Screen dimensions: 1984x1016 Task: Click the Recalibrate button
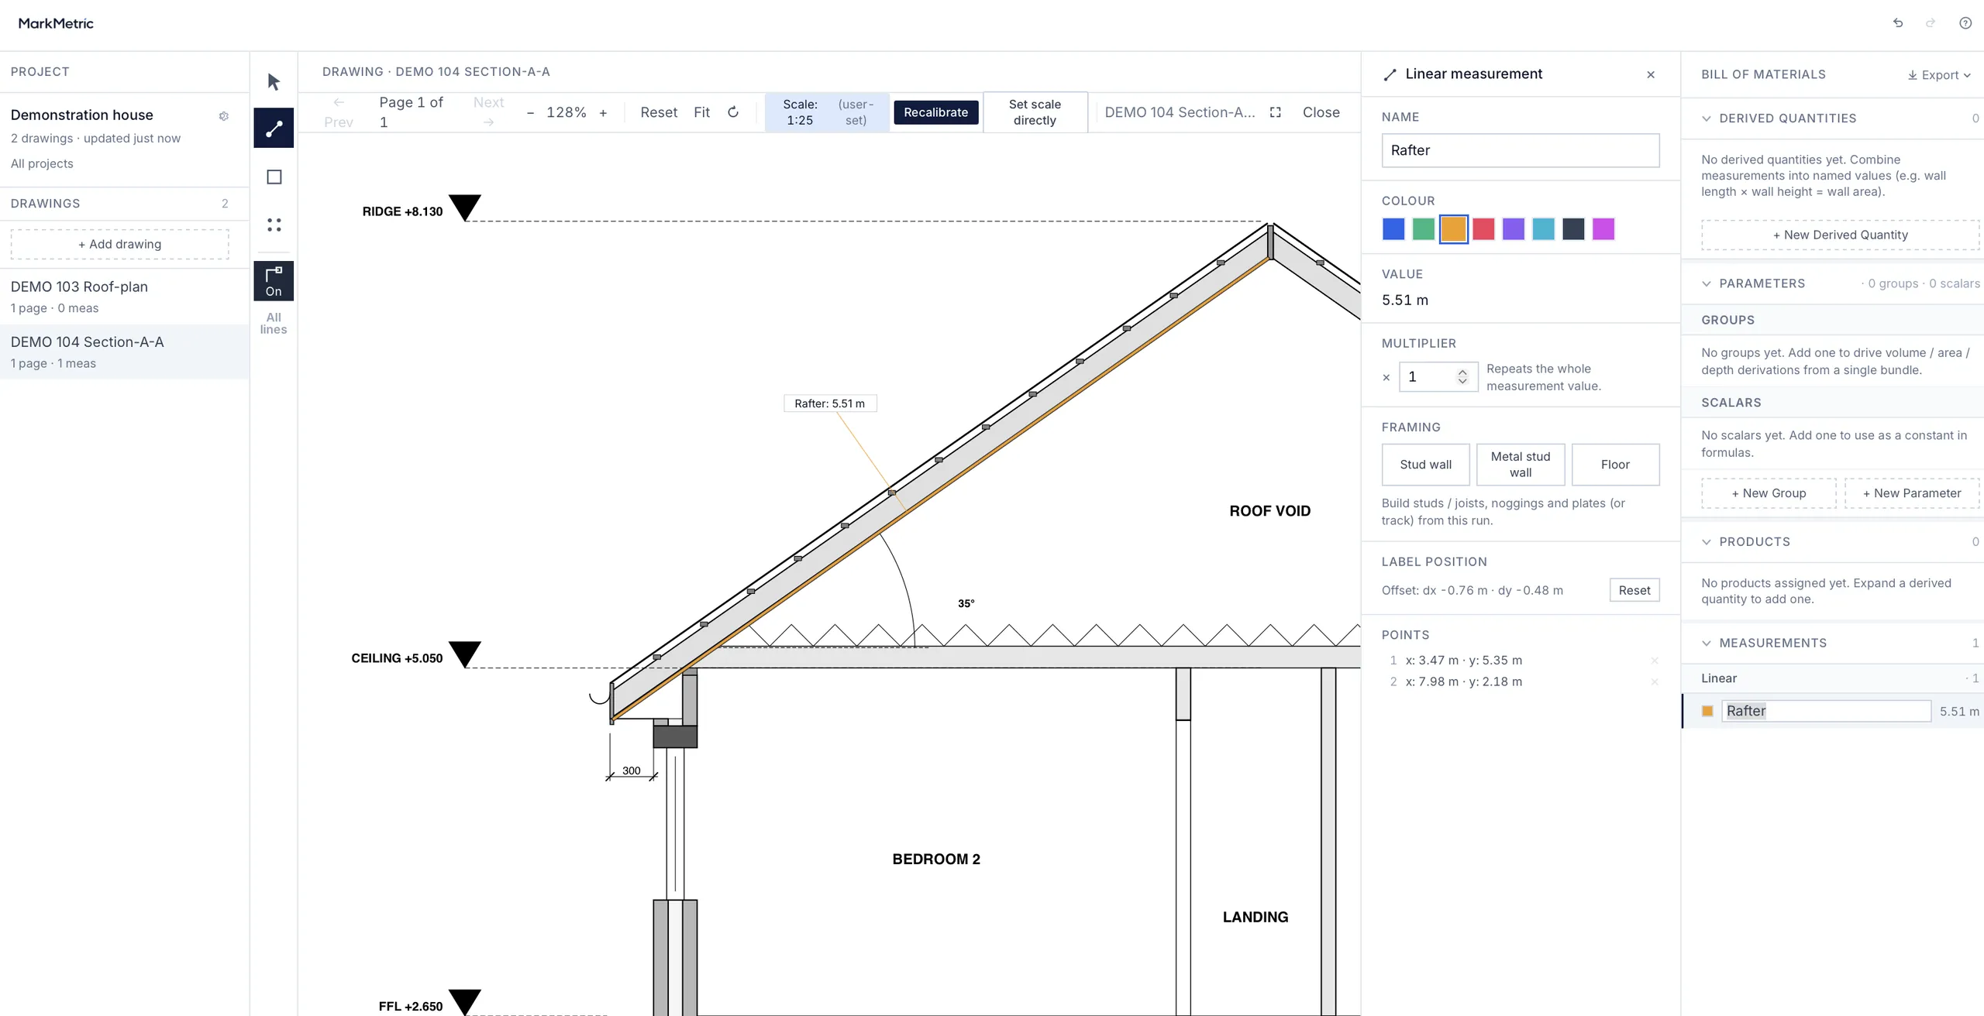click(x=935, y=112)
